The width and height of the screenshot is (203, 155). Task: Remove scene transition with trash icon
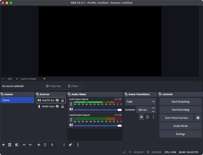pos(148,117)
